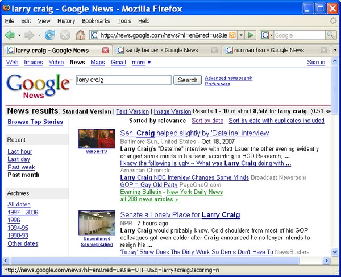The width and height of the screenshot is (341, 277).
Task: Expand the Google 'more' menu
Action: [x=141, y=62]
